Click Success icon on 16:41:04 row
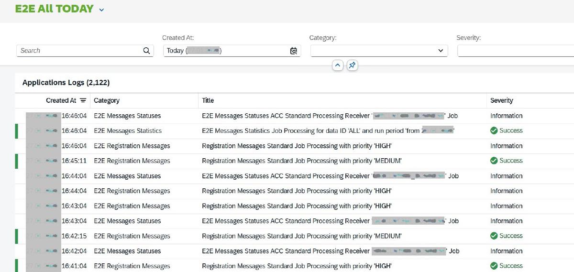Image resolution: width=574 pixels, height=272 pixels. click(x=494, y=266)
